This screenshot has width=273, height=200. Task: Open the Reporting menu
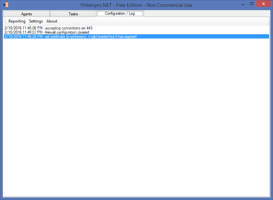(x=17, y=21)
